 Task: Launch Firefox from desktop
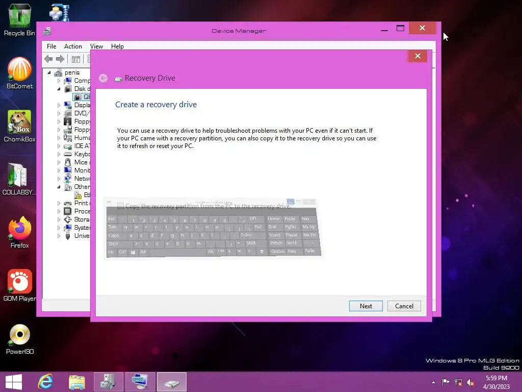[x=19, y=232]
